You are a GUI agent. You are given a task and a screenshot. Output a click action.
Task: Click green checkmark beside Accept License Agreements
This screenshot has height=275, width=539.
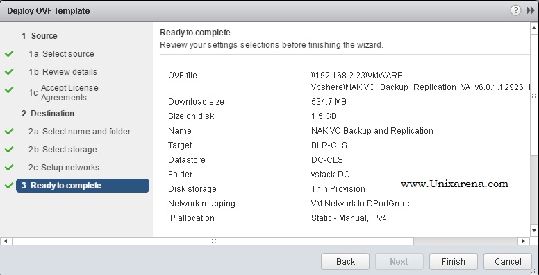(9, 90)
